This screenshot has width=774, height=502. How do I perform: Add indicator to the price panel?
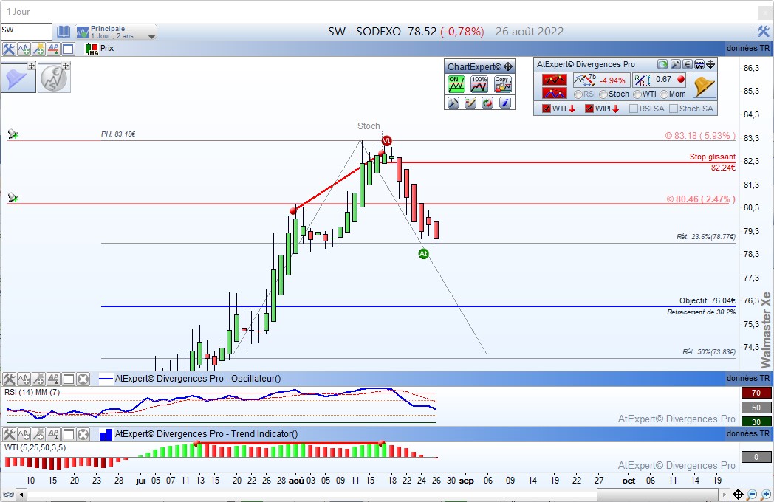point(24,49)
